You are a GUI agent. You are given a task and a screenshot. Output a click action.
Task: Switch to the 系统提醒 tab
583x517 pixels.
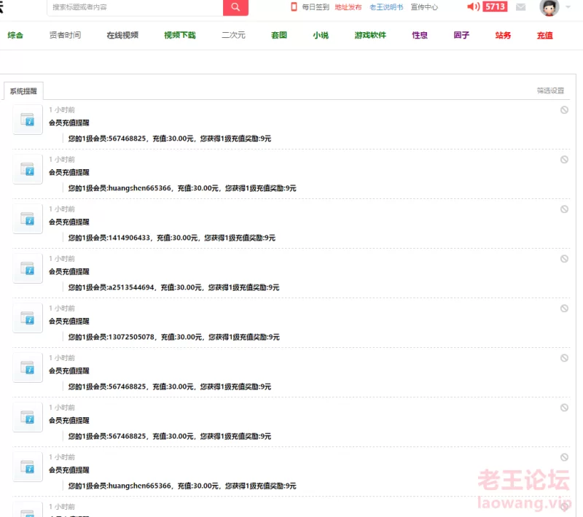[x=23, y=91]
